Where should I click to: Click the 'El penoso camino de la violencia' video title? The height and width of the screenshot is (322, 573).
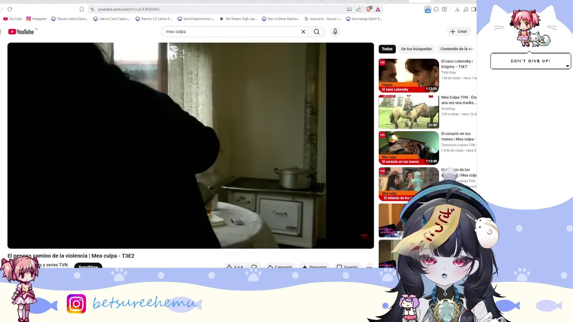71,256
